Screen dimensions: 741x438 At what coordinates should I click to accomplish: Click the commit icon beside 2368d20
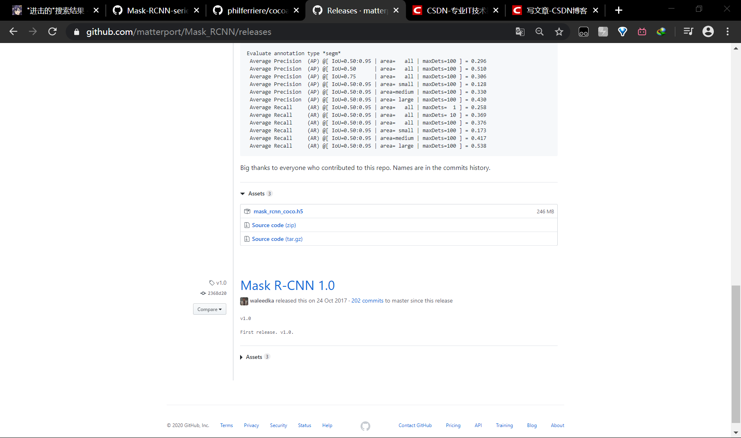point(203,293)
